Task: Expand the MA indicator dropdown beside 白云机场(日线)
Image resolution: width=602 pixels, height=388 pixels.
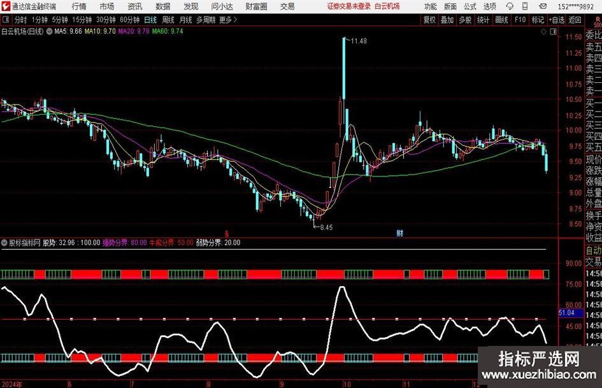Action: pos(49,31)
